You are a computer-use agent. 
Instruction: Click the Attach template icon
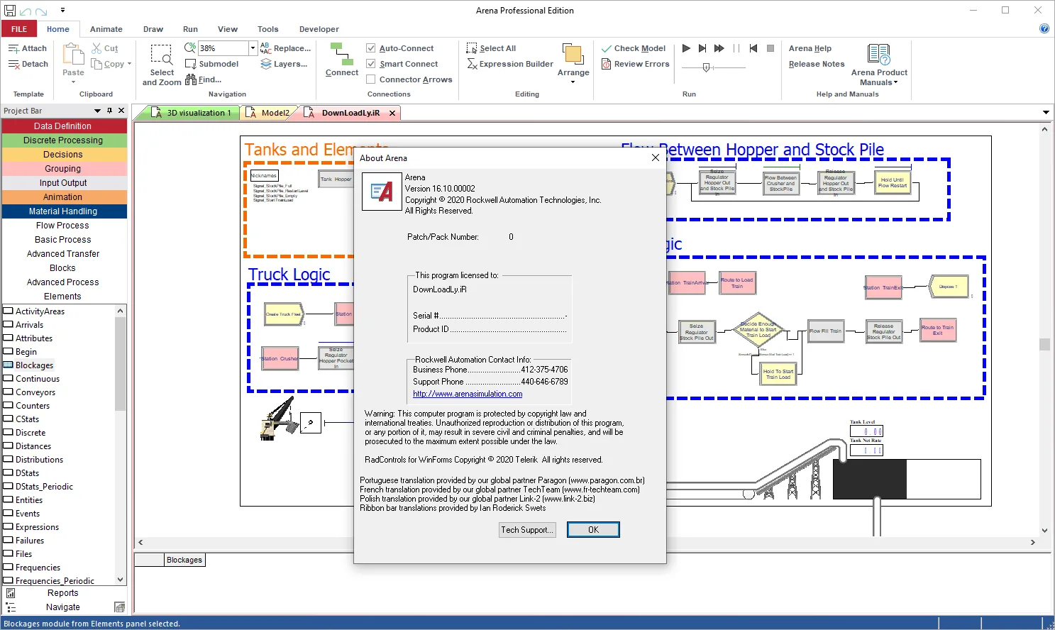13,48
